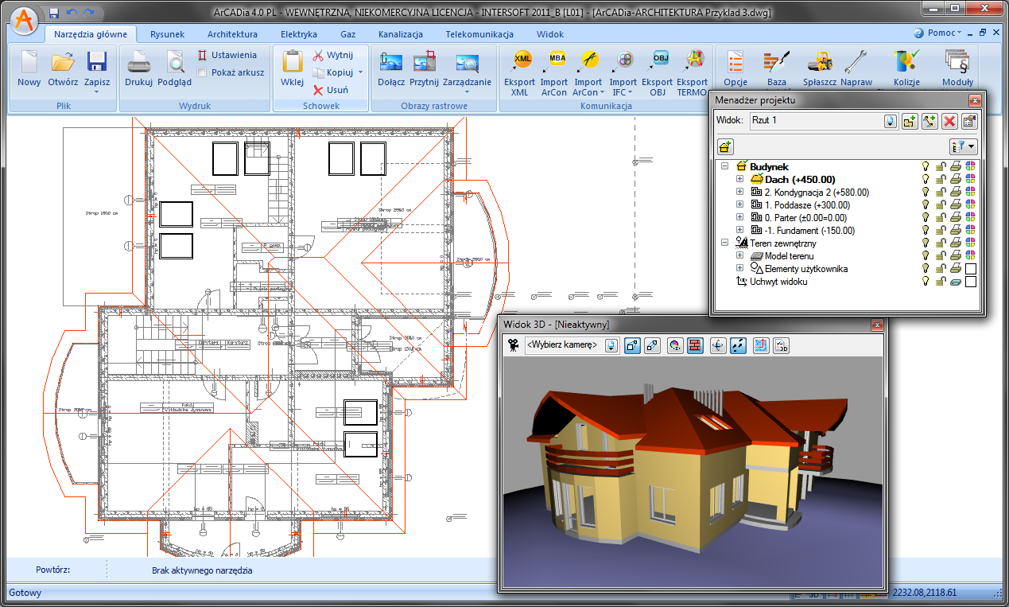1009x607 pixels.
Task: Expand the 1. Poddasze node
Action: (739, 204)
